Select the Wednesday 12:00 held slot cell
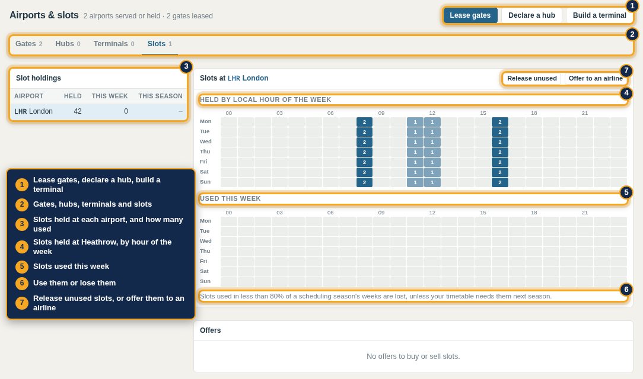 [x=432, y=142]
